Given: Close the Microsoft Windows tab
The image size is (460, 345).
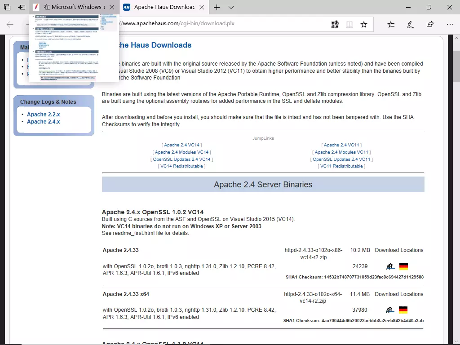Looking at the screenshot, I should coord(112,7).
